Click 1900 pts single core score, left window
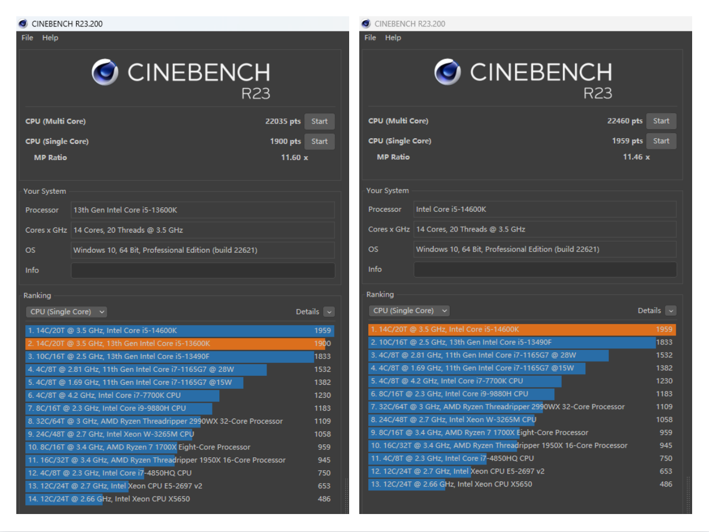Viewport: 709px width, 532px height. (x=286, y=142)
